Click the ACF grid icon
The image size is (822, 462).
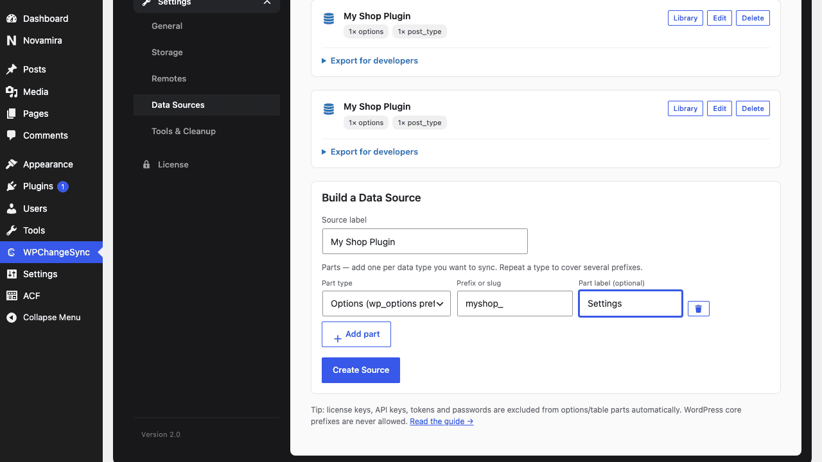[x=12, y=296]
